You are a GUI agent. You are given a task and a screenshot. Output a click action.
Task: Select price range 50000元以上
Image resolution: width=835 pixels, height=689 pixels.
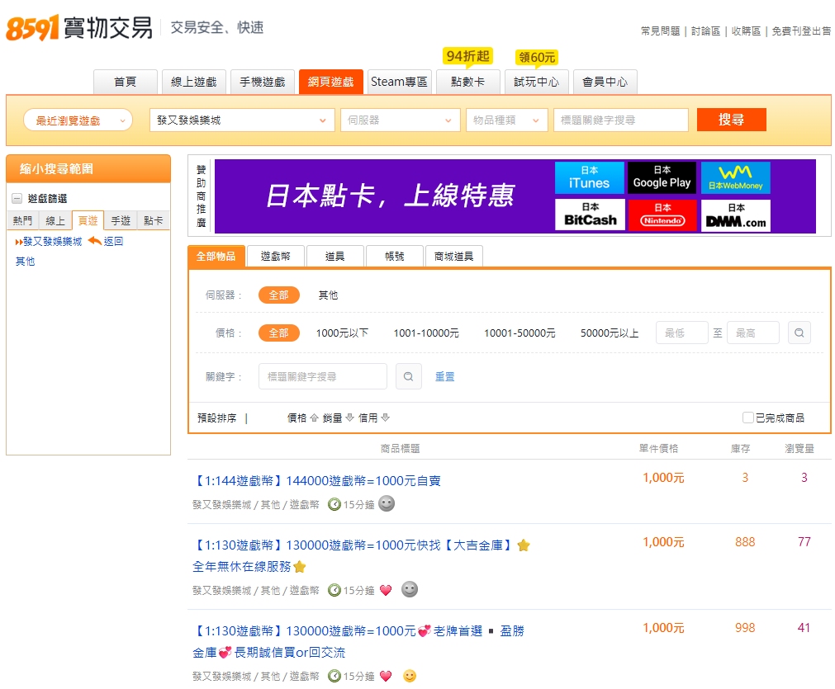coord(610,333)
